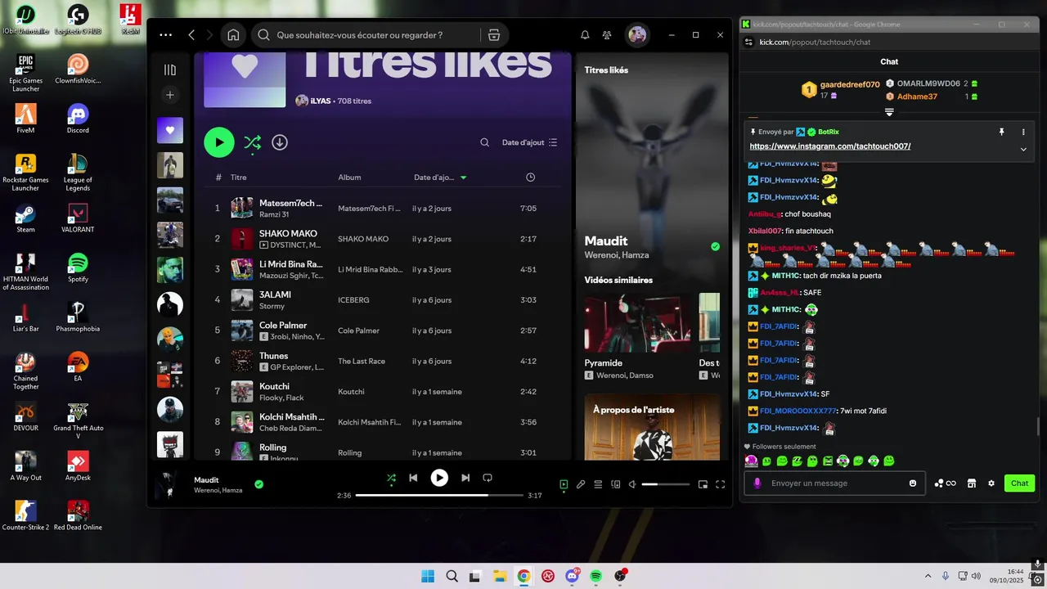Sort by duration clock column header
This screenshot has width=1047, height=589.
(530, 178)
